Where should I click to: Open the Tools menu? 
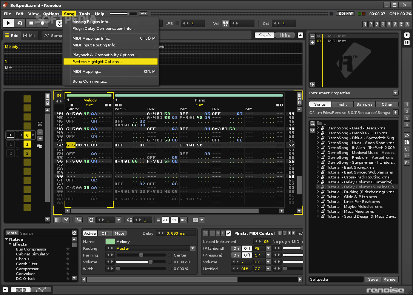[85, 14]
